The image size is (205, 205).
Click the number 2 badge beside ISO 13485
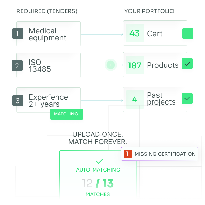[x=17, y=65]
